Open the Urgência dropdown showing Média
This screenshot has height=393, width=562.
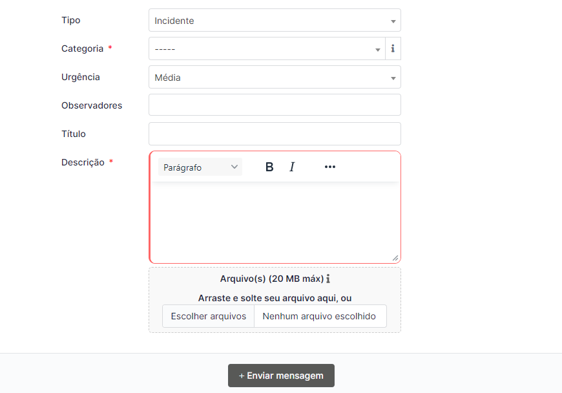tap(275, 77)
